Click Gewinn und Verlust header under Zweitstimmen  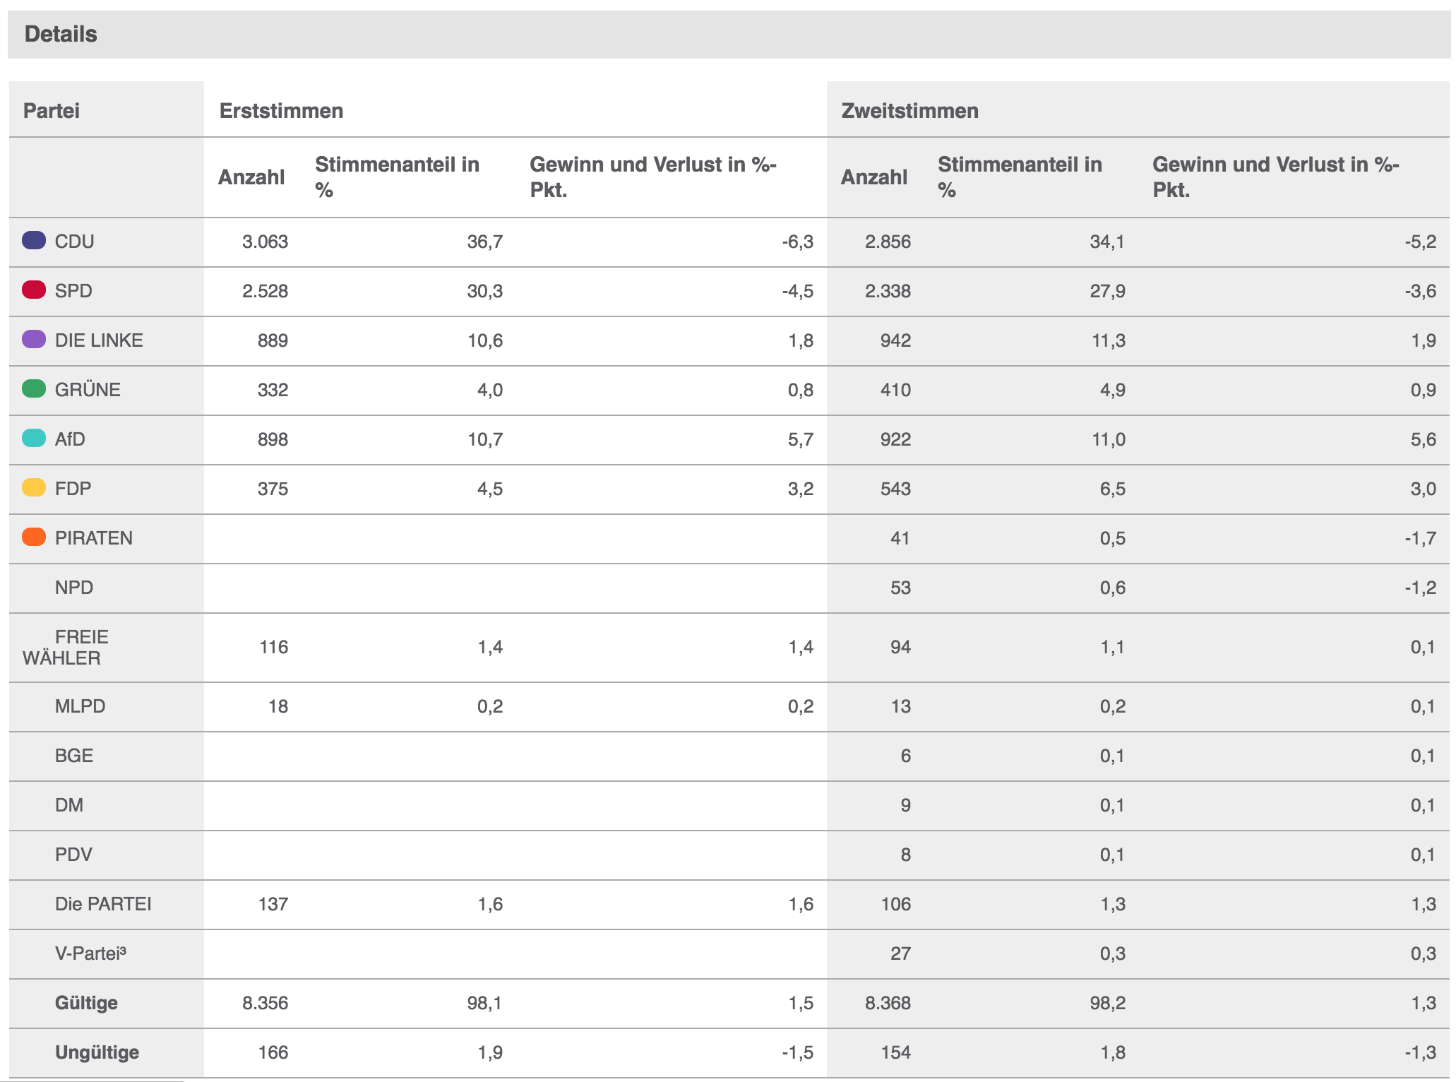tap(1276, 177)
